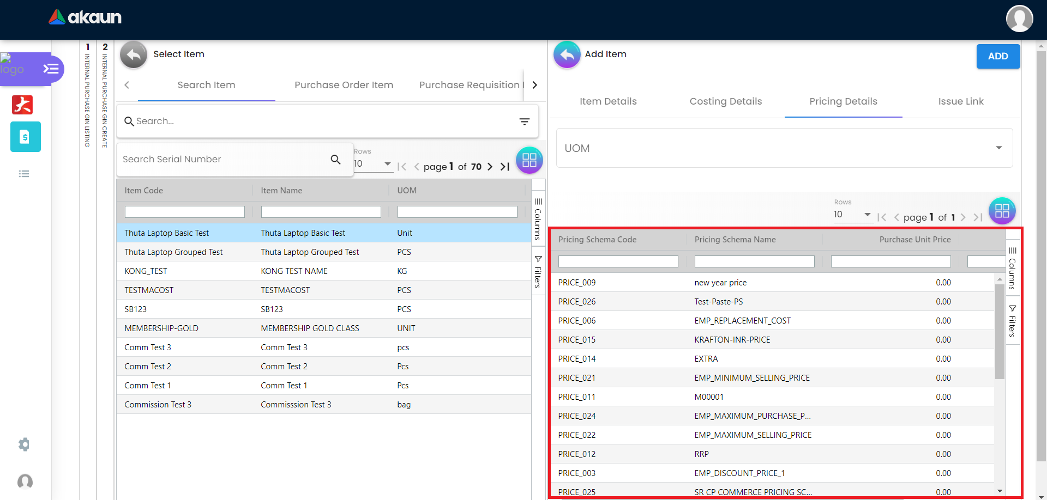Open the Columns panel for item list
Image resolution: width=1047 pixels, height=500 pixels.
pos(538,218)
